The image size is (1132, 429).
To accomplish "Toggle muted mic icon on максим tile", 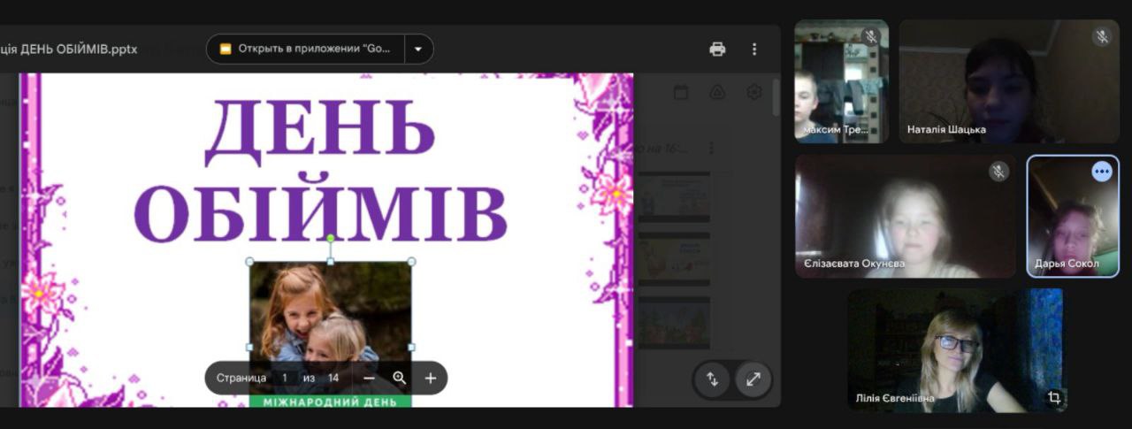I will pyautogui.click(x=870, y=37).
